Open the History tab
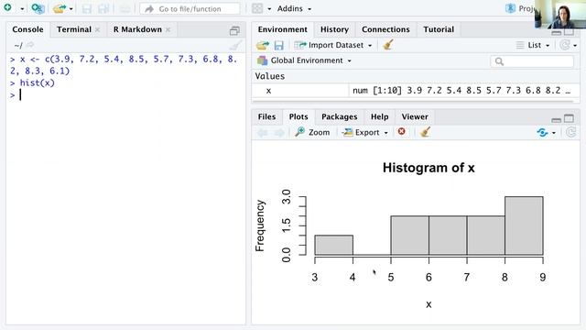 (x=334, y=29)
